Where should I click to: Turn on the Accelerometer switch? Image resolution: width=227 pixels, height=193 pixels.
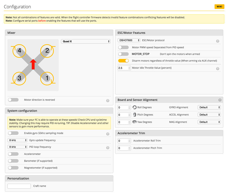click(x=13, y=154)
